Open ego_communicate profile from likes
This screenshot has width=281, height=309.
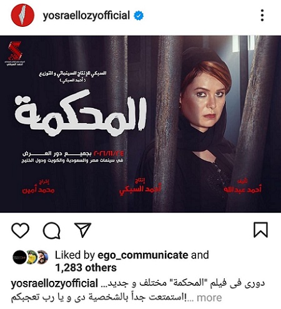143,255
